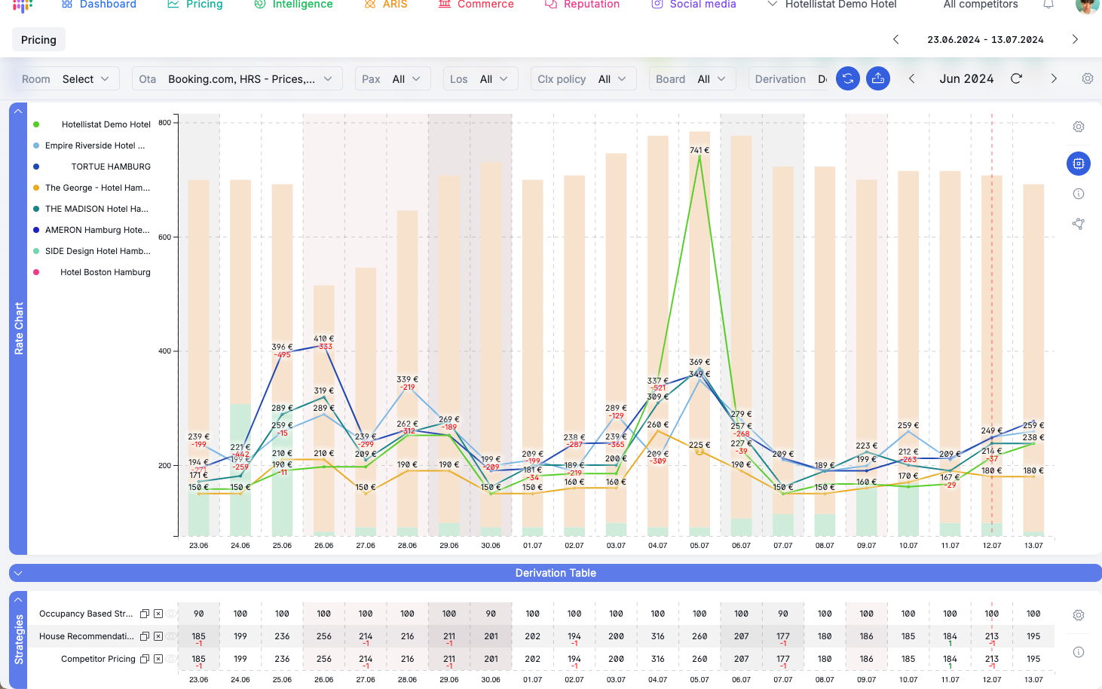The width and height of the screenshot is (1102, 689).
Task: Show rate chart info icon
Action: [1079, 194]
